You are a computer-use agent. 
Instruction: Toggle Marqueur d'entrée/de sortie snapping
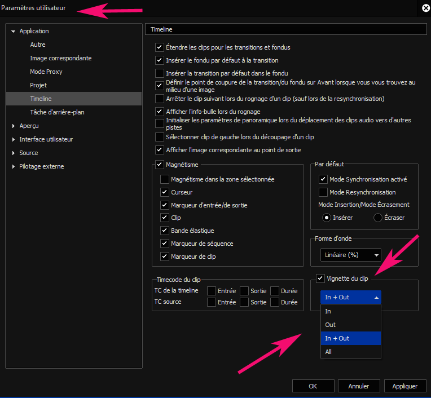tap(164, 205)
